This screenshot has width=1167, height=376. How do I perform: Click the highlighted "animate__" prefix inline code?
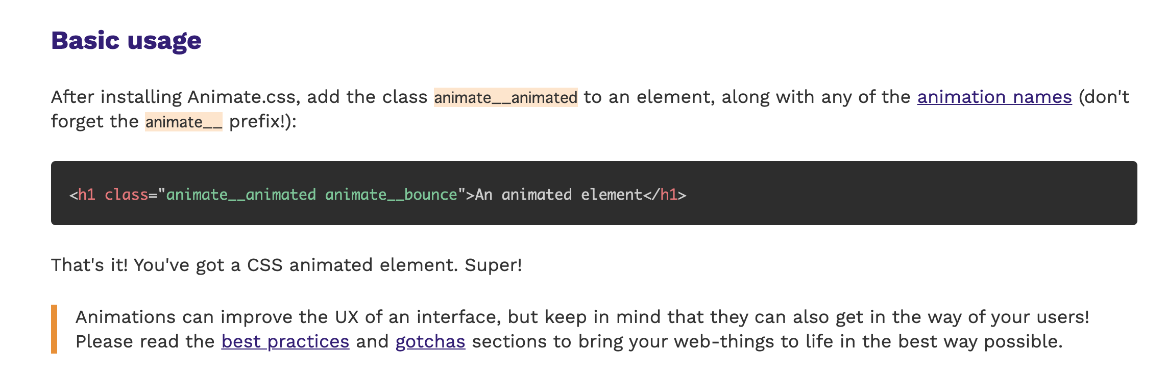click(x=183, y=122)
